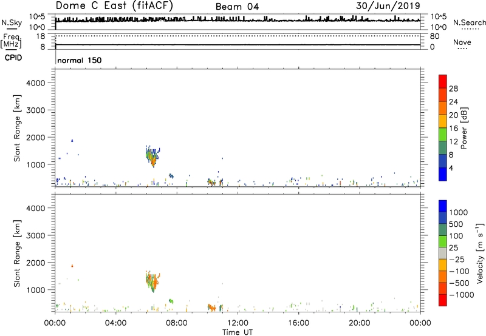The width and height of the screenshot is (486, 336).
Task: Click the '20:00' time axis tick label
Action: pos(360,323)
